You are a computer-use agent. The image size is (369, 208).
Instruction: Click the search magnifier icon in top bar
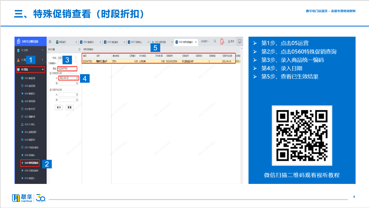[x=215, y=41]
